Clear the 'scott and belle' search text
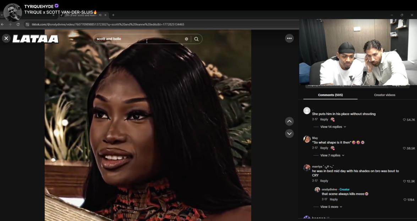 pos(186,39)
